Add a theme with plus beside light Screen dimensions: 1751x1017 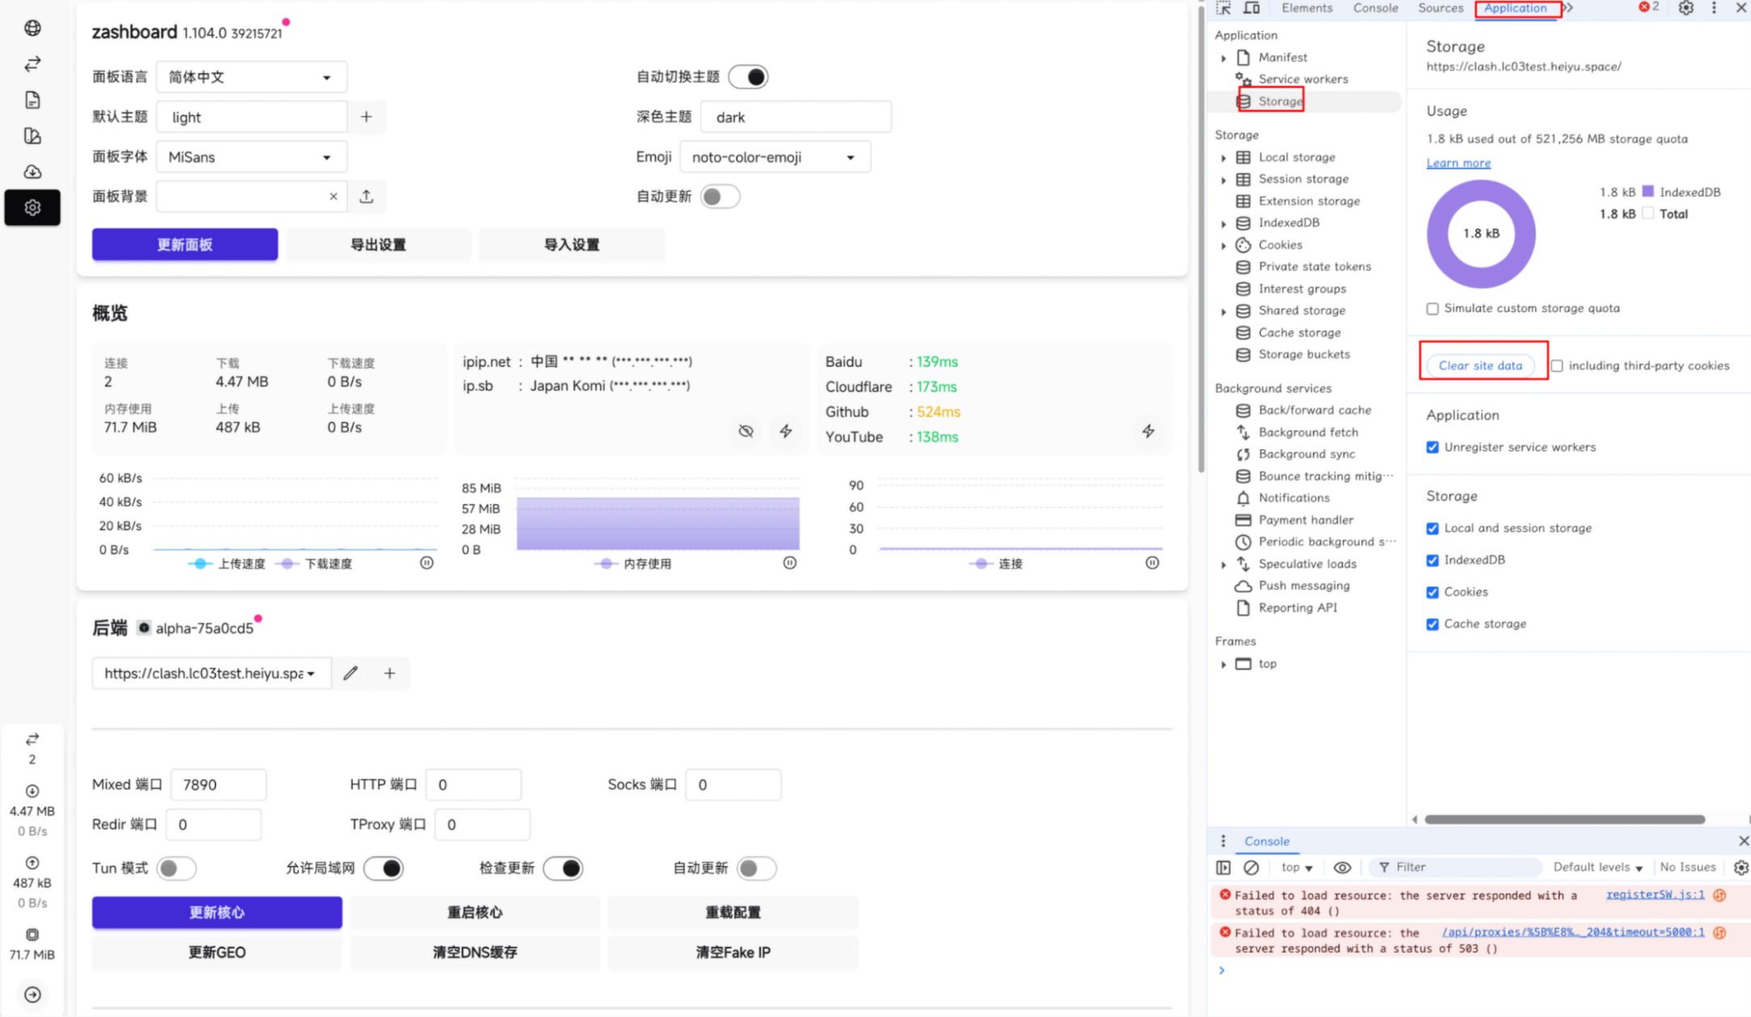coord(366,117)
